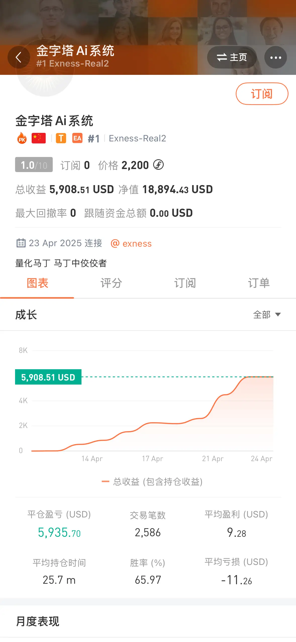Screen dimensions: 296x642
Task: Tap the orange T badge icon
Action: 61,138
